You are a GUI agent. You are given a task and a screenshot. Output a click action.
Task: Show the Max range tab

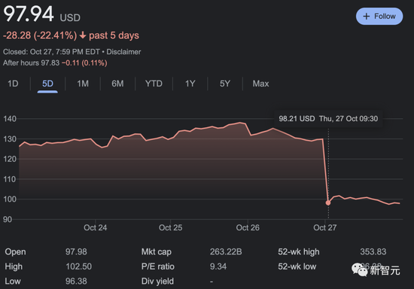tap(260, 84)
